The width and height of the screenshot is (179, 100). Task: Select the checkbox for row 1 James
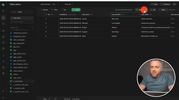coord(39,19)
